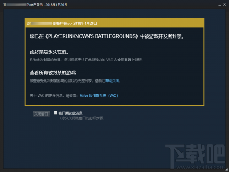
Task: Click the VAC 安全服务器 explanation line
Action: pyautogui.click(x=87, y=60)
